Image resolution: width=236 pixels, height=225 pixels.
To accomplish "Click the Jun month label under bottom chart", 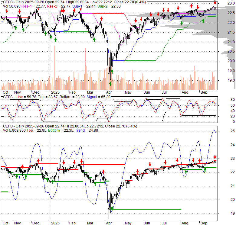I will 147,223.
